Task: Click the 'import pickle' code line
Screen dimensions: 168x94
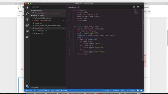Action: coord(82,12)
